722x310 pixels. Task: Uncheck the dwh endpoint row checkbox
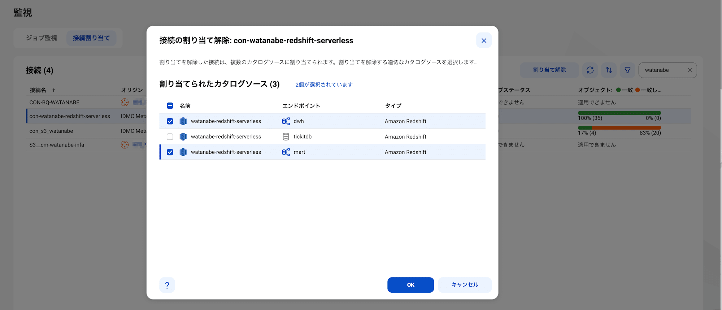[170, 121]
